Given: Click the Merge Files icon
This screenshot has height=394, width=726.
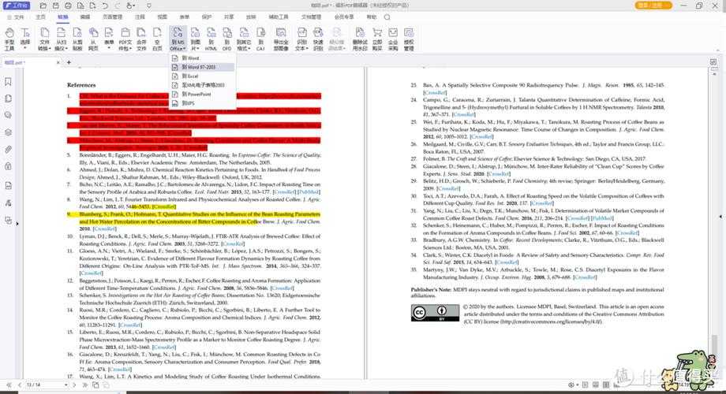Looking at the screenshot, I should [141, 40].
